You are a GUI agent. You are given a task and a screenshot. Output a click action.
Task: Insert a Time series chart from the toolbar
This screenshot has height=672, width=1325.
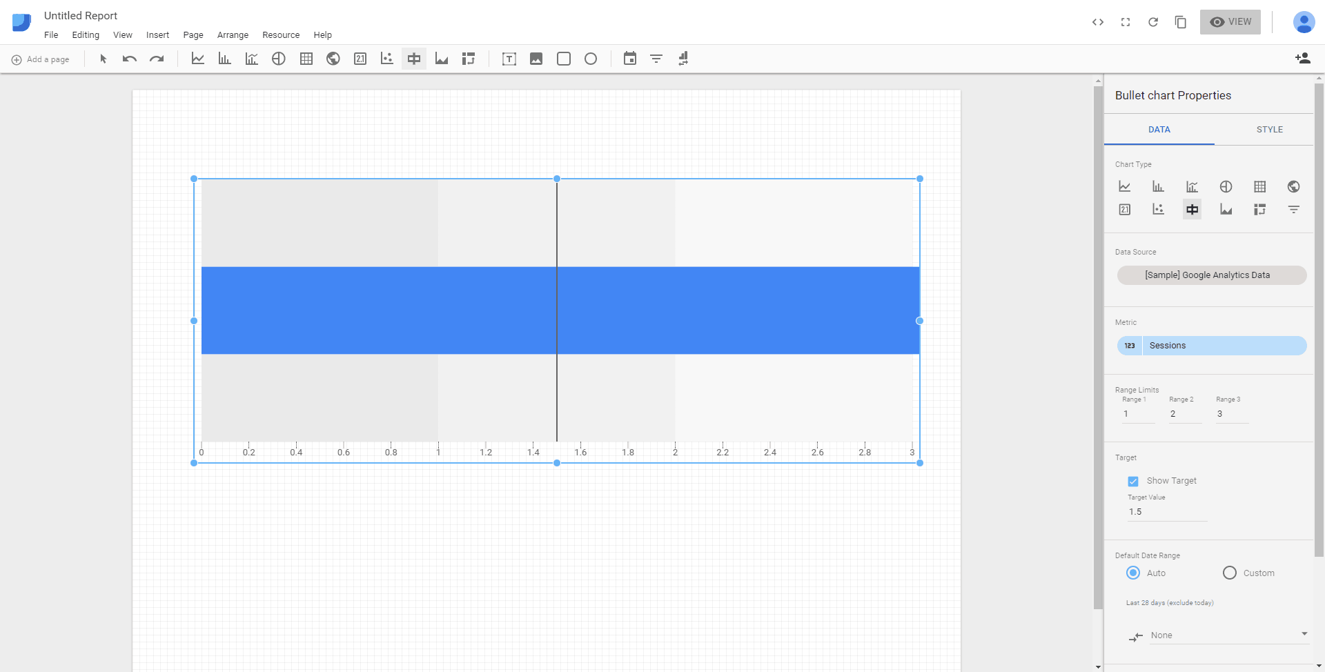pos(198,59)
